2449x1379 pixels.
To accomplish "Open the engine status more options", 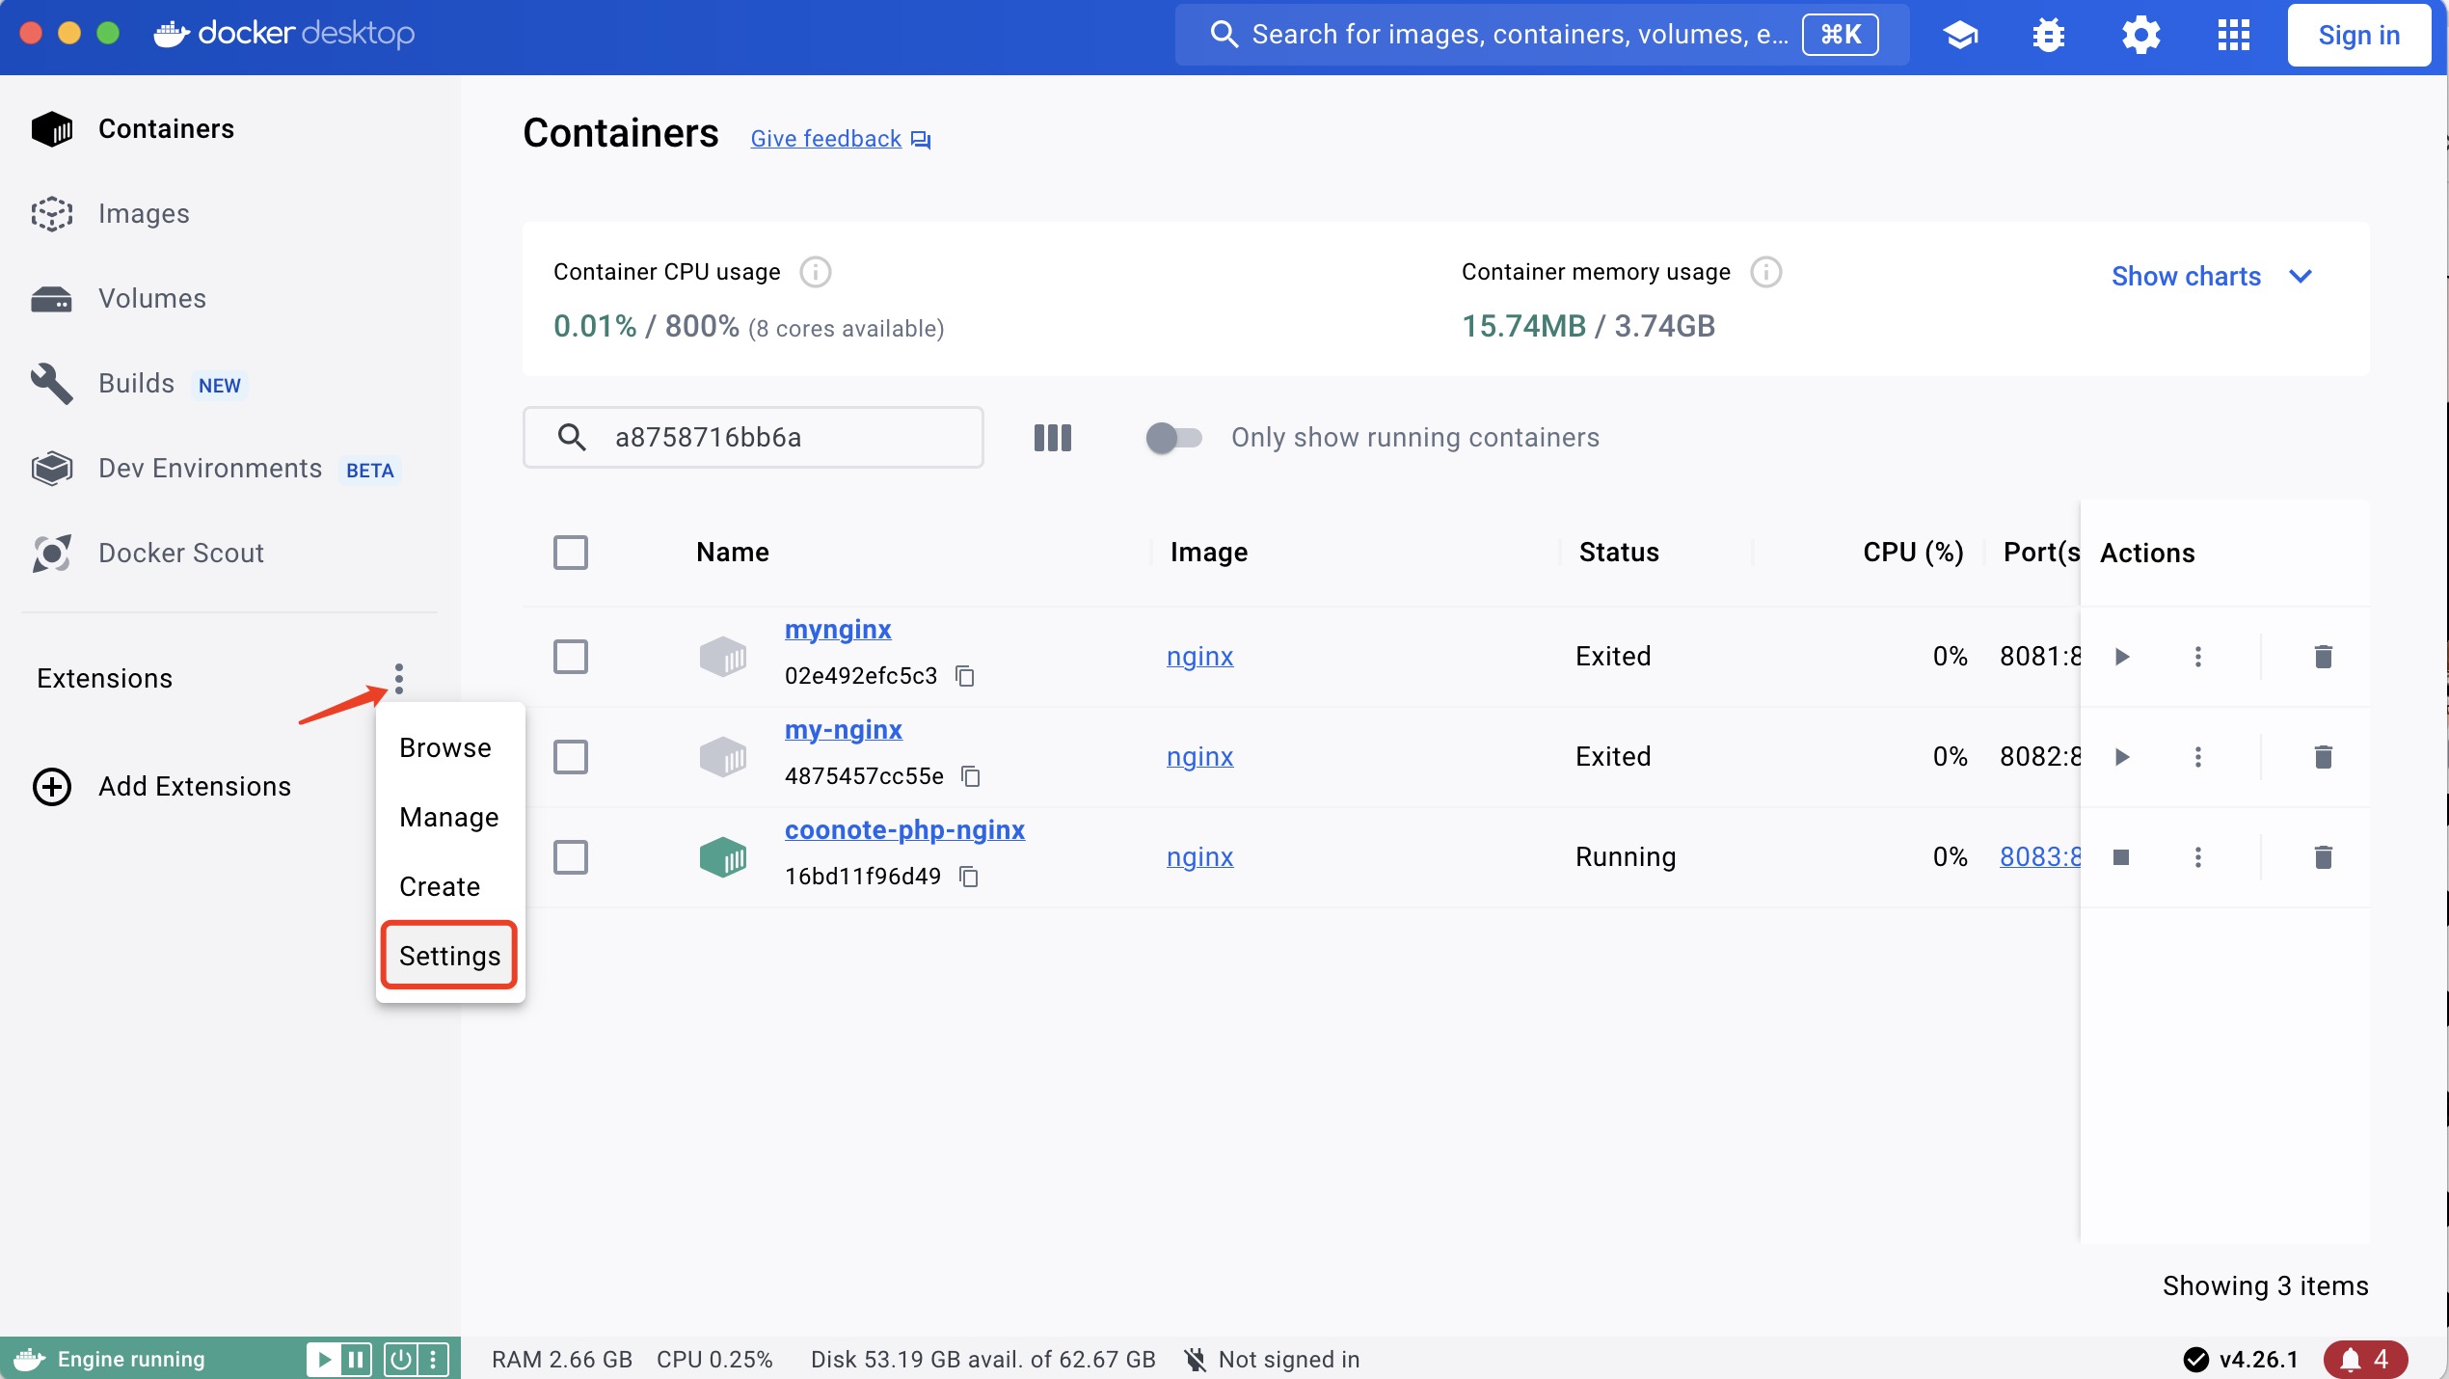I will pos(433,1360).
